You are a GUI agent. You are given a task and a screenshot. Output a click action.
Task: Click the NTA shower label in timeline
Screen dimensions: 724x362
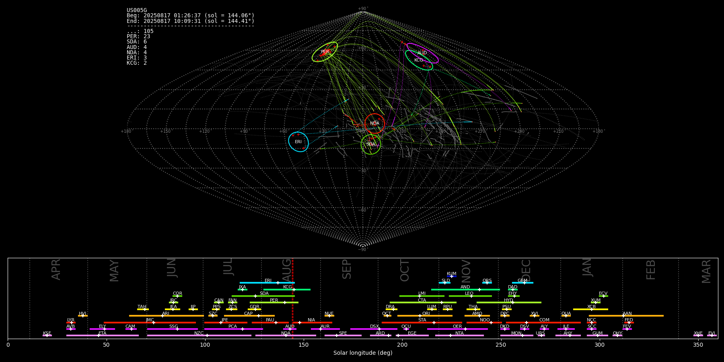pos(459,333)
